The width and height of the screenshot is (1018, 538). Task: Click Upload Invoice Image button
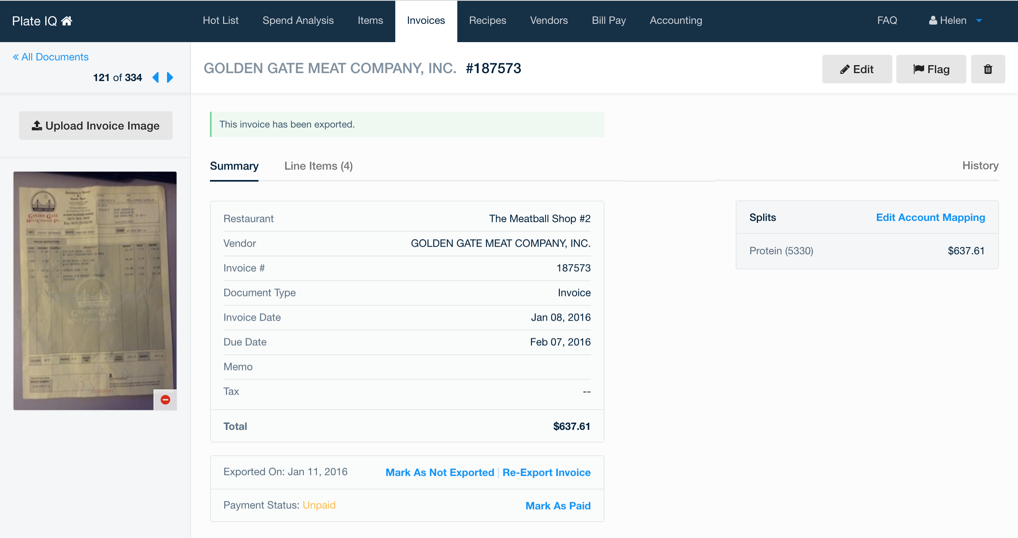tap(96, 126)
